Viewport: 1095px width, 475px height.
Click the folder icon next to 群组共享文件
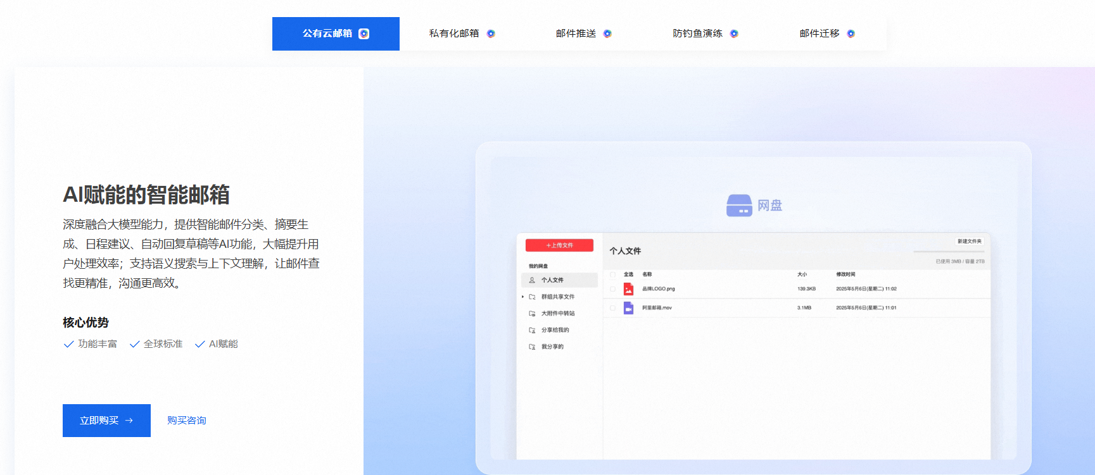(x=532, y=297)
